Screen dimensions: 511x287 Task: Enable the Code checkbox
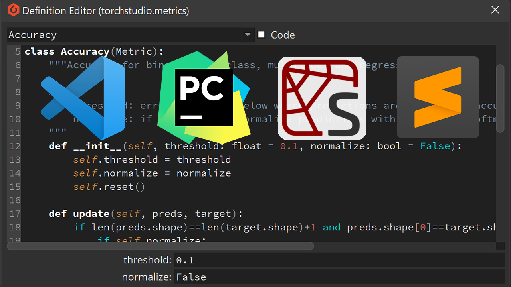tap(261, 35)
